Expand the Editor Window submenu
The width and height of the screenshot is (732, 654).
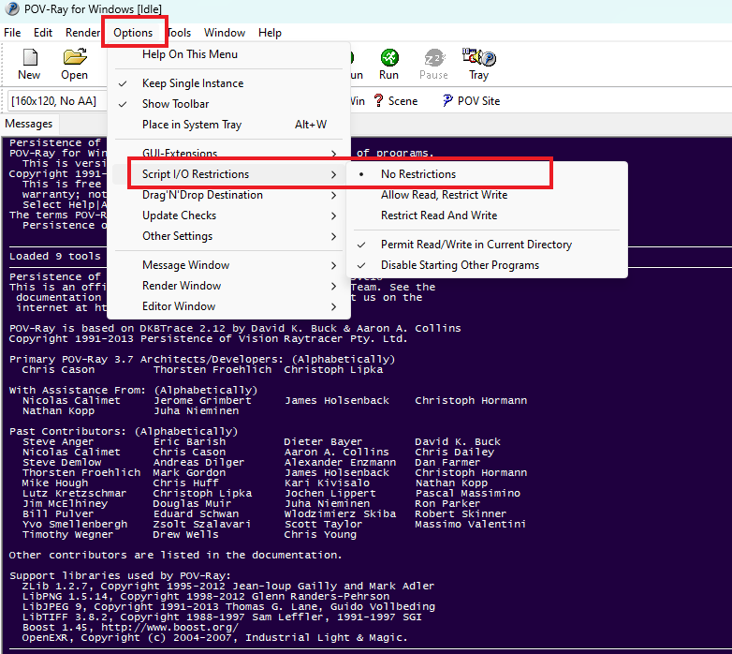228,306
